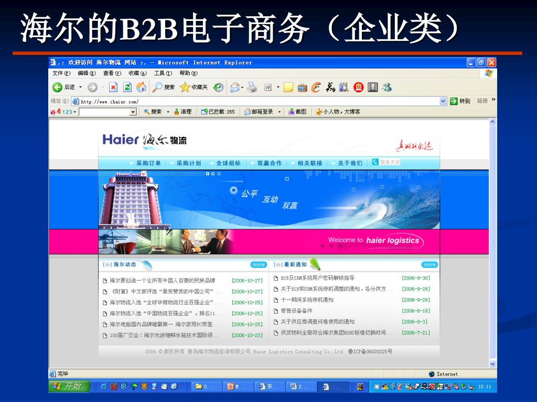The height and width of the screenshot is (402, 537).
Task: Open the 查看(V) menu
Action: [112, 73]
